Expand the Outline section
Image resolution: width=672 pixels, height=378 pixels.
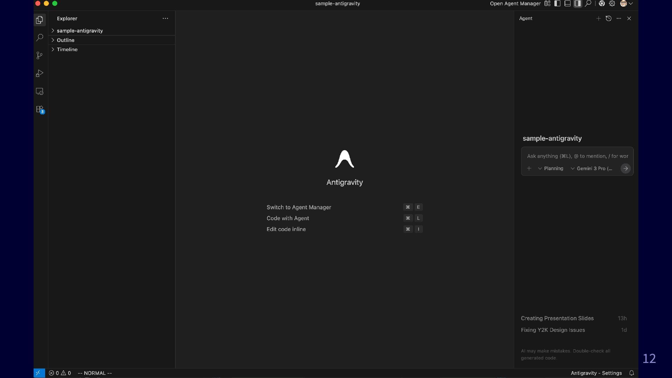(x=65, y=40)
